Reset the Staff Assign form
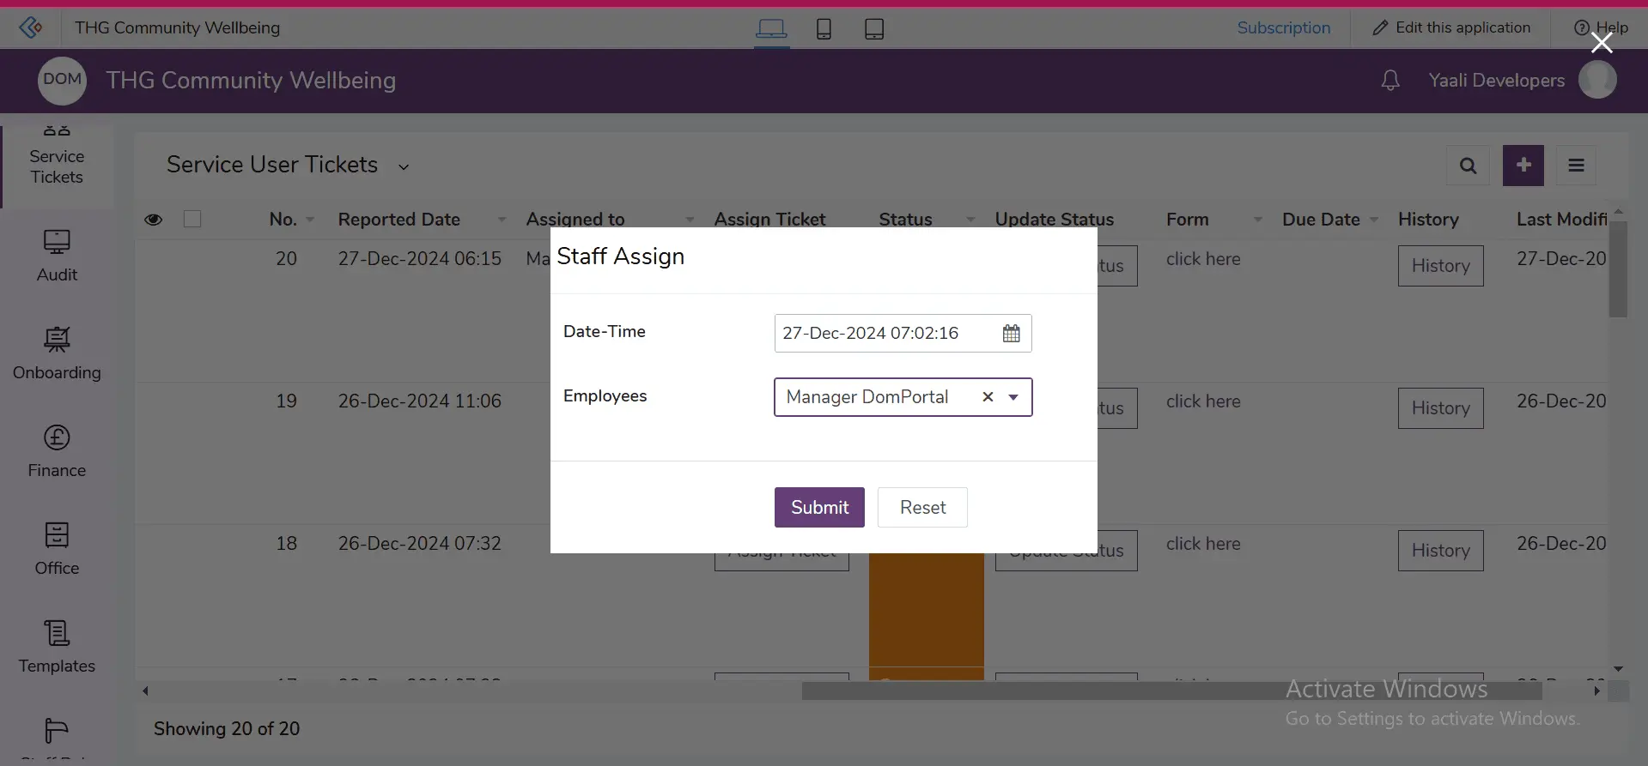 coord(922,507)
